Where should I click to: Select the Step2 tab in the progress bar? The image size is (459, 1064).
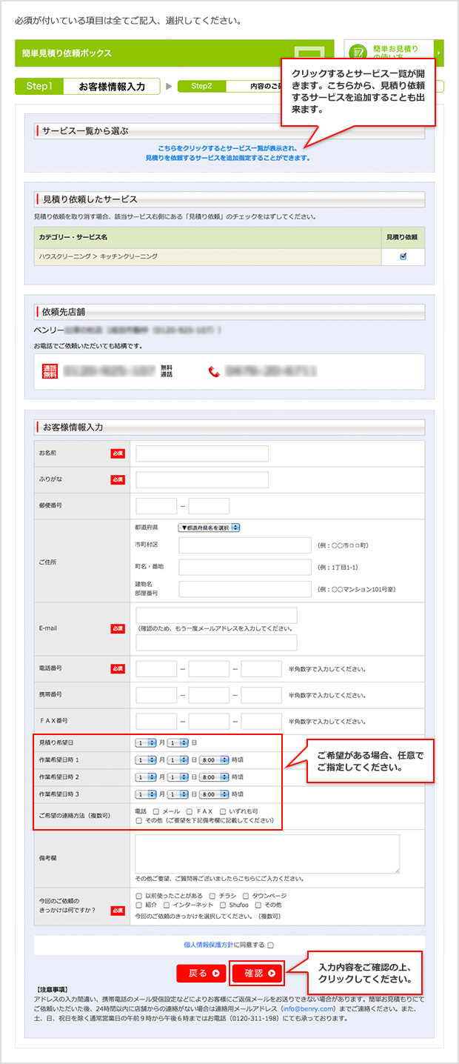pyautogui.click(x=201, y=86)
